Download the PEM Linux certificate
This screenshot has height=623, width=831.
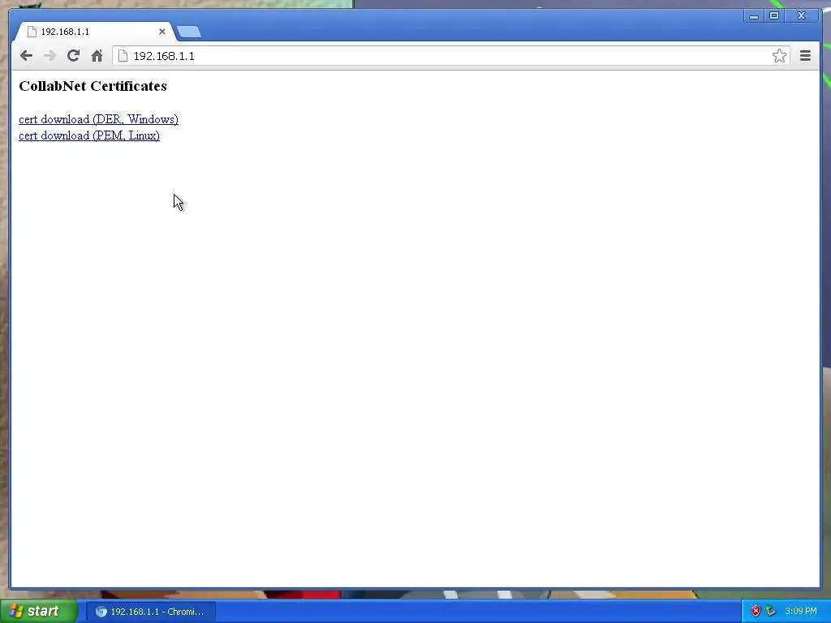pyautogui.click(x=89, y=135)
